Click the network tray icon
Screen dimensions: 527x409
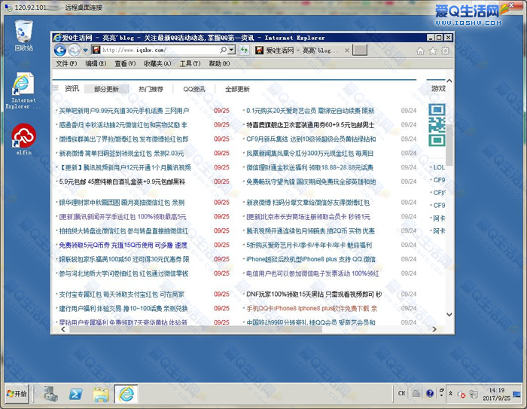[474, 394]
